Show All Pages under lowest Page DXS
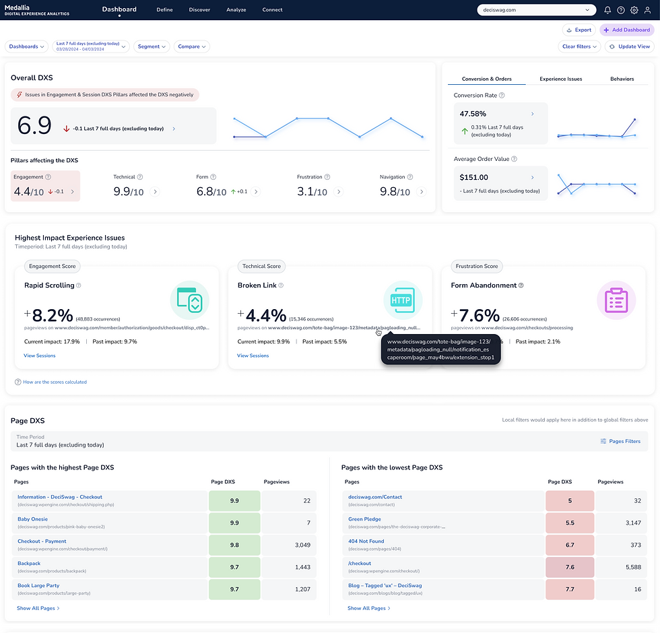The width and height of the screenshot is (660, 633). [369, 609]
